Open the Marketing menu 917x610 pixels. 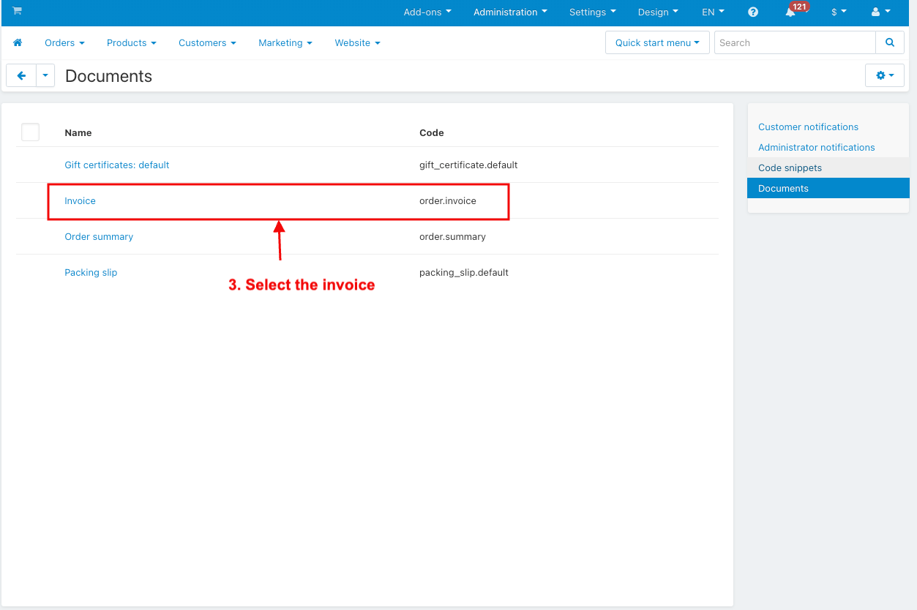click(285, 43)
